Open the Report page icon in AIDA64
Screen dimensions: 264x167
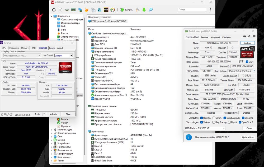tap(60, 10)
